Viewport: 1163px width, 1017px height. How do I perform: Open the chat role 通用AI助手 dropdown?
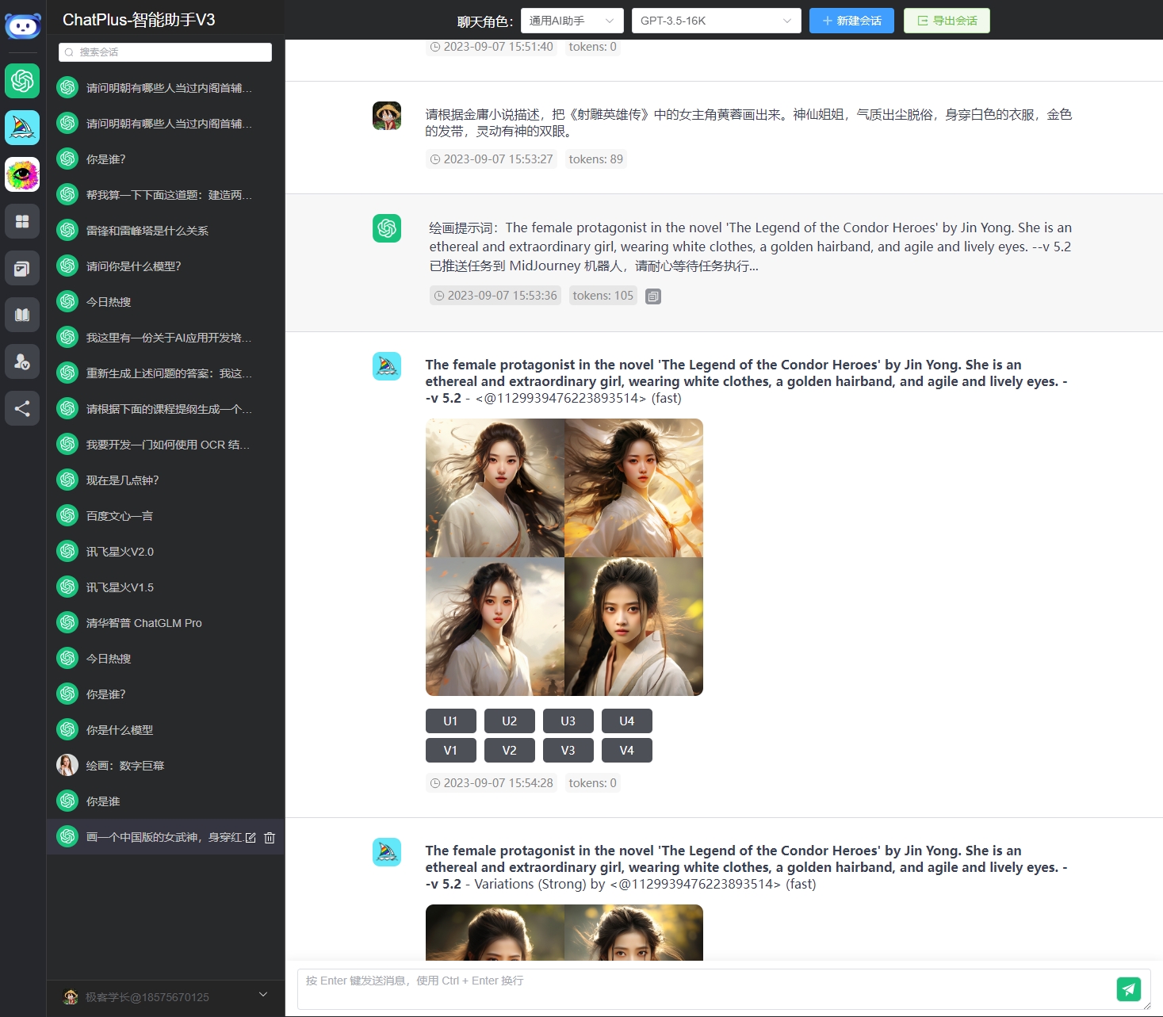pos(572,21)
